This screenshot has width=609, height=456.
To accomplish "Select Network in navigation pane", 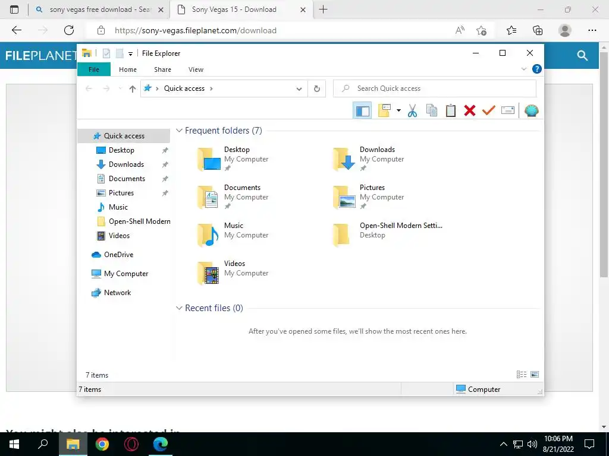I will coord(117,293).
